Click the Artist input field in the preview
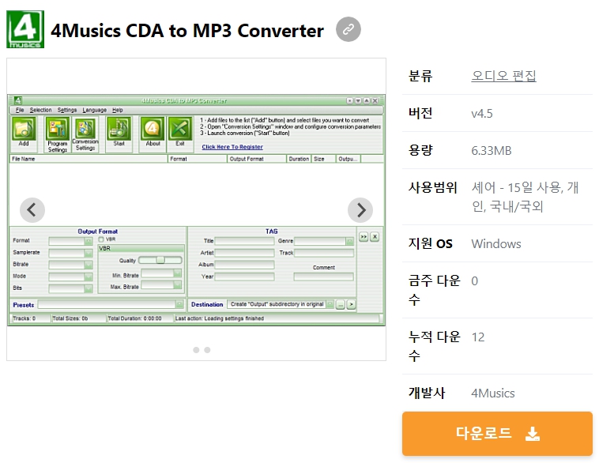Screen dimensions: 599x463 tap(244, 253)
